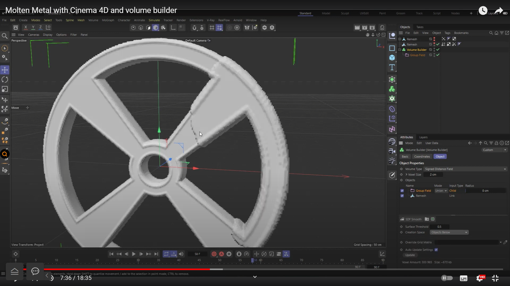Screen dimensions: 510x286
Task: Toggle the Remesh checkbox in Objects list
Action: point(402,196)
